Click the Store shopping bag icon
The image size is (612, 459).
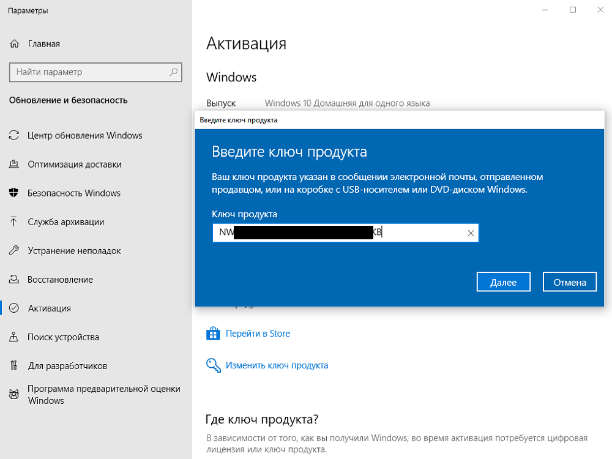click(213, 334)
